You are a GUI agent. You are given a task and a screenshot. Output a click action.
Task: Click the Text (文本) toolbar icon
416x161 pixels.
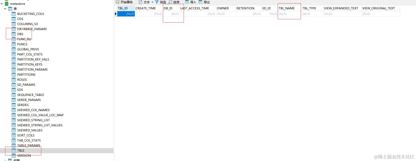140,2
